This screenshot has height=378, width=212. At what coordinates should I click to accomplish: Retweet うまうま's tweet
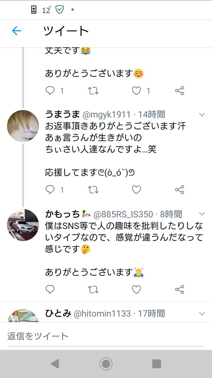pyautogui.click(x=93, y=190)
